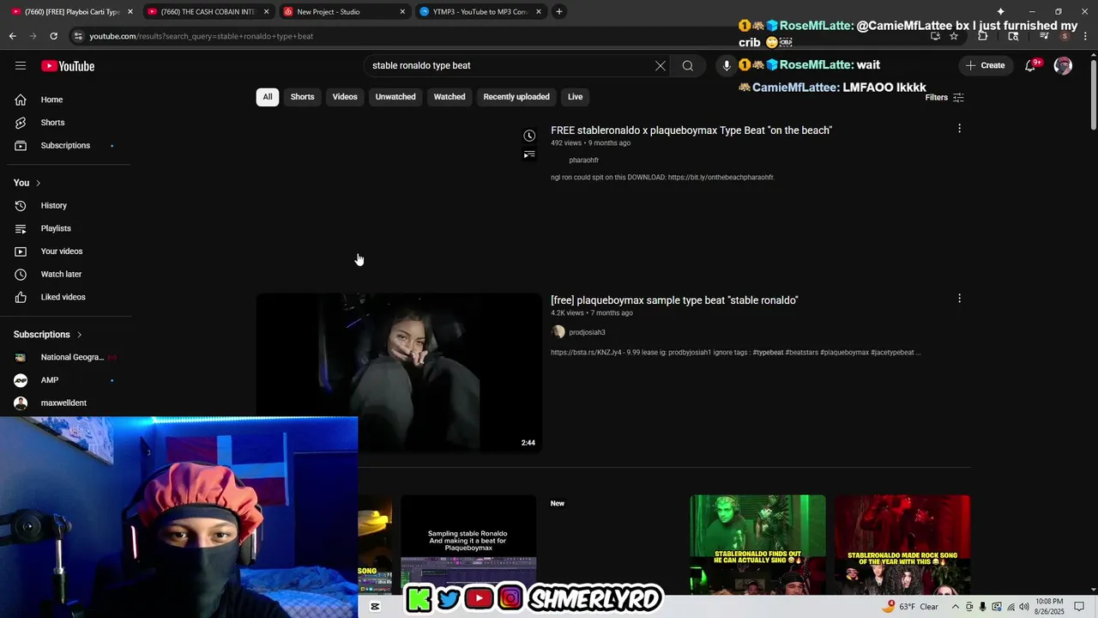This screenshot has width=1098, height=618.
Task: Open more options for "stable ronaldo" sample video
Action: tap(959, 299)
